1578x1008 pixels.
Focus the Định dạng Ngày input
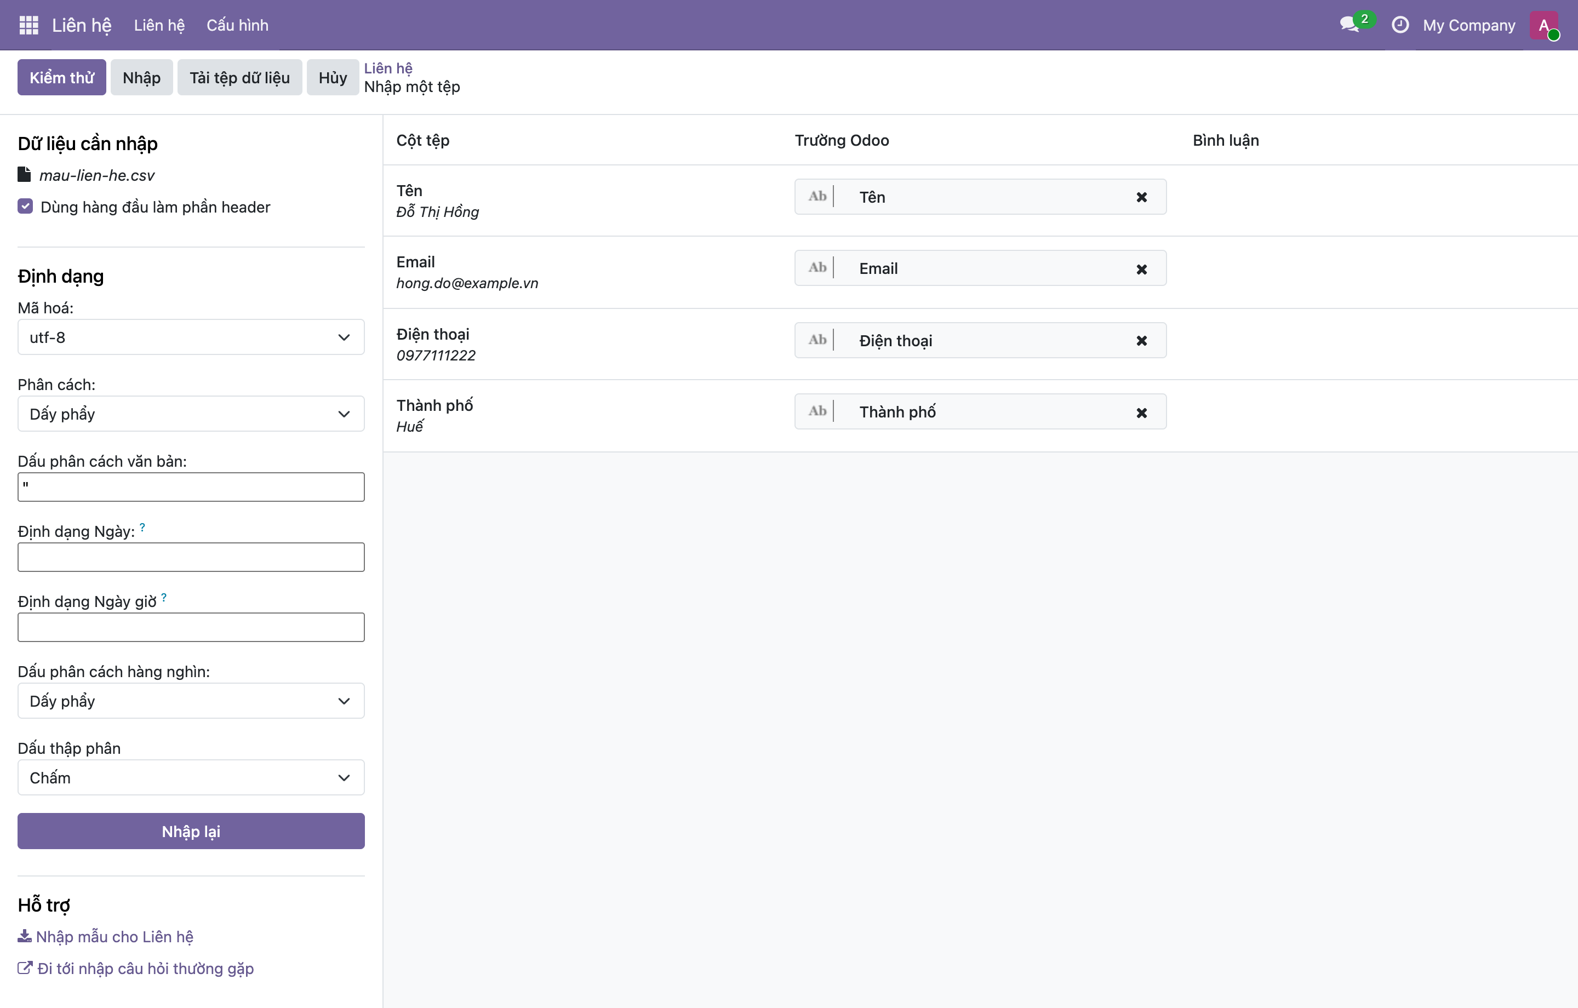tap(191, 557)
